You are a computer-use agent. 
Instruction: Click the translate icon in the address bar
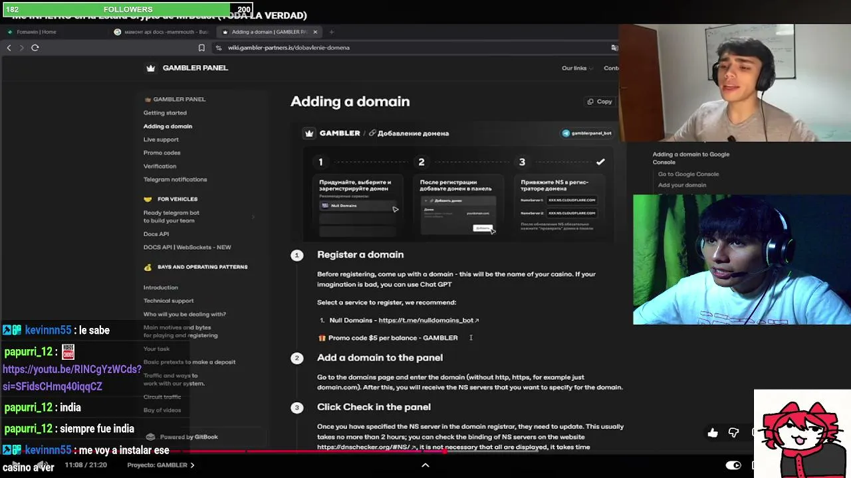click(x=614, y=48)
